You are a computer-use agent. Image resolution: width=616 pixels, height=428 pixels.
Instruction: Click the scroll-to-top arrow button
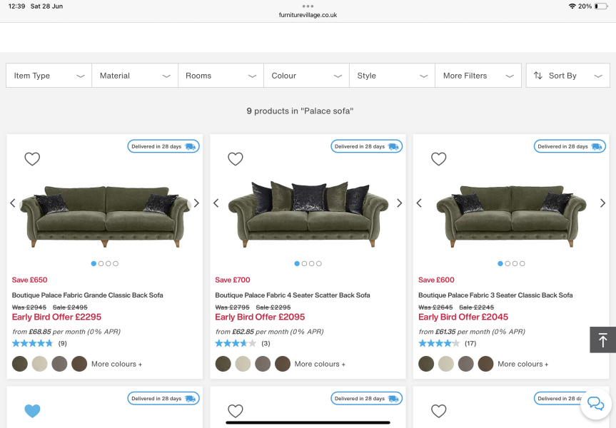point(602,340)
